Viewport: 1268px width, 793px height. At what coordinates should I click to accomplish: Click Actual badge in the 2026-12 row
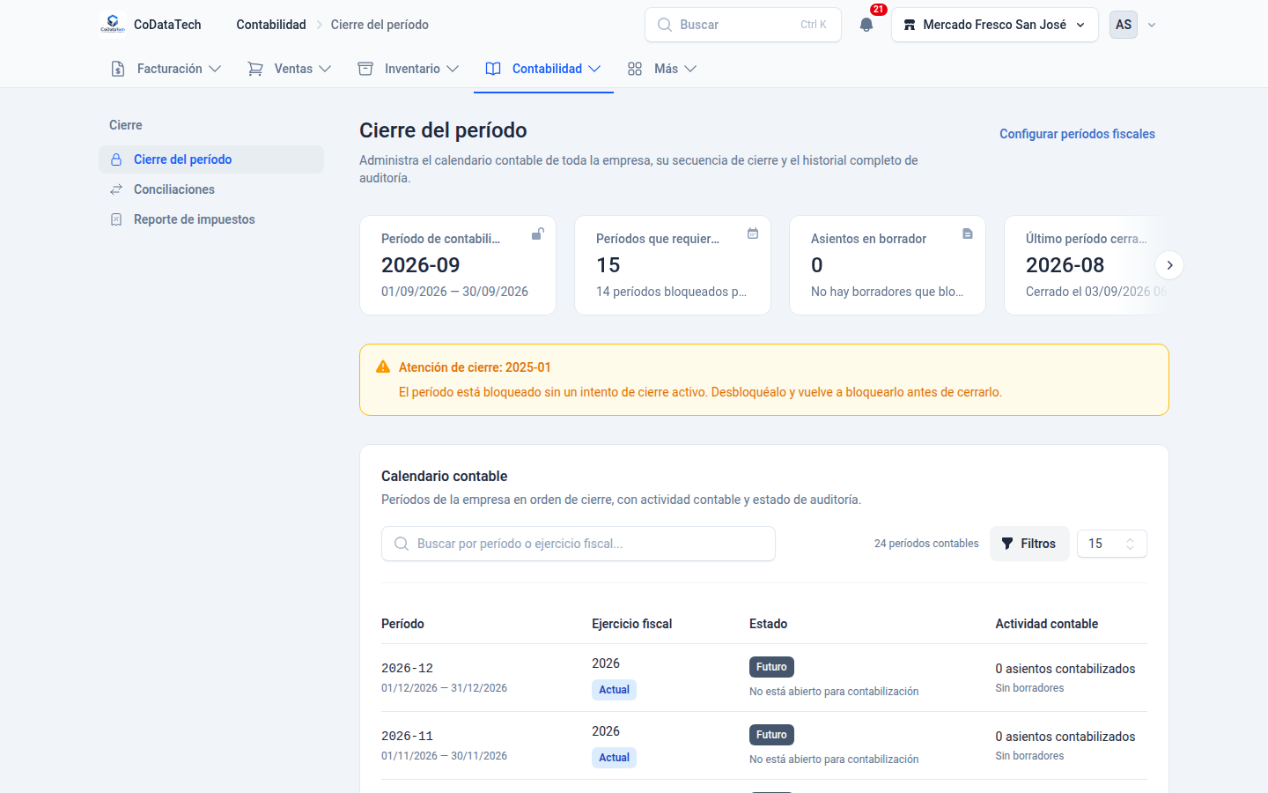614,690
